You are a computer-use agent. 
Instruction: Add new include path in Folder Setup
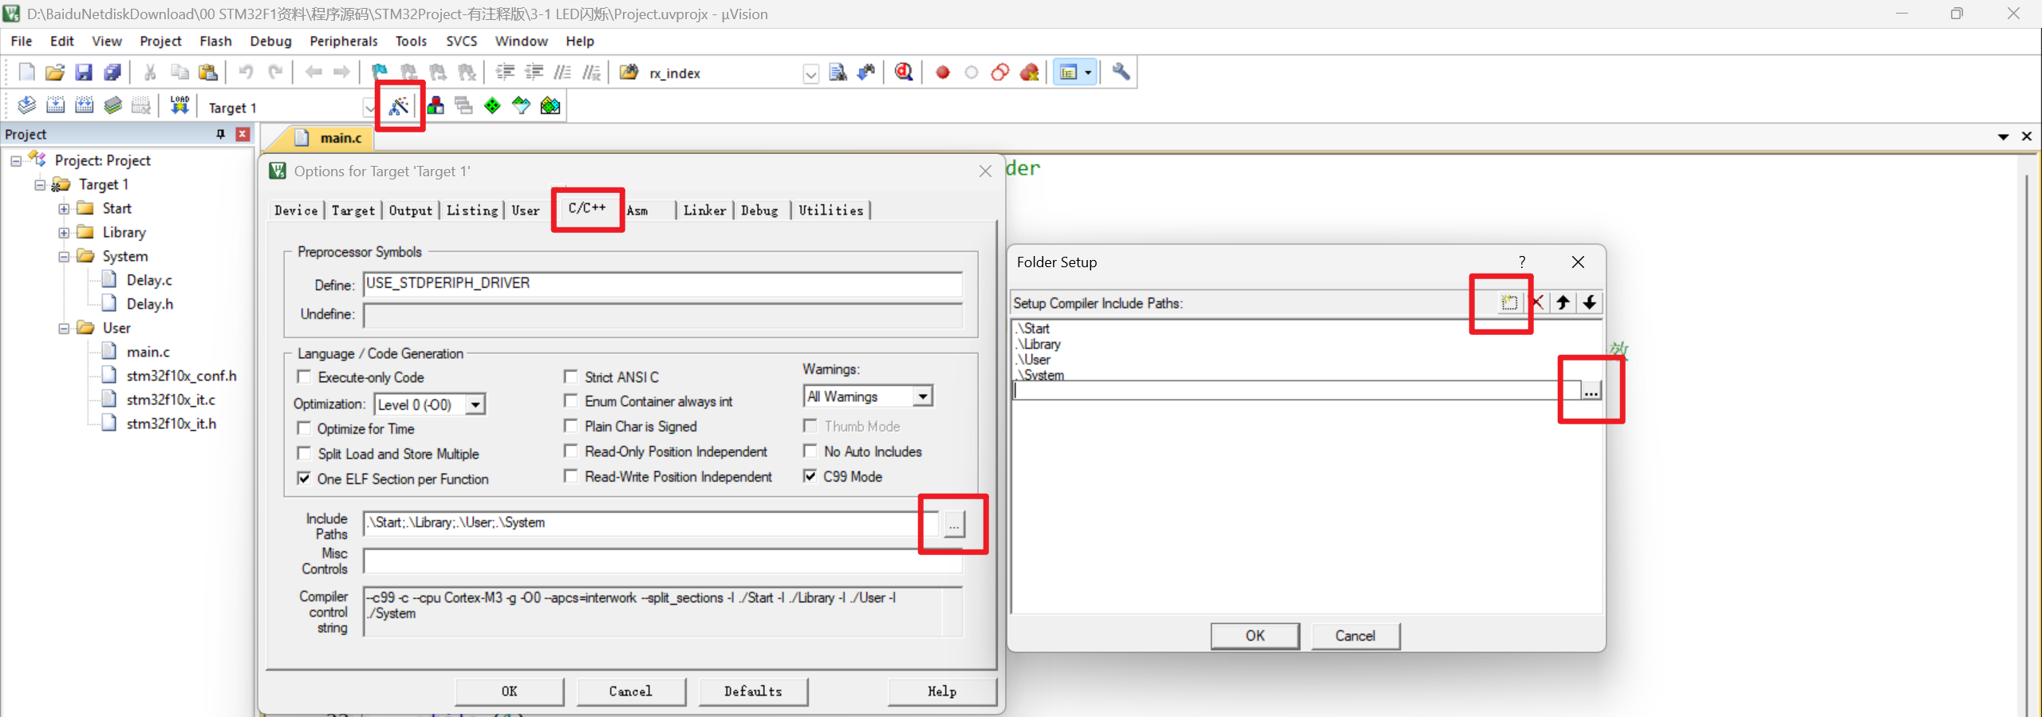pos(1508,303)
